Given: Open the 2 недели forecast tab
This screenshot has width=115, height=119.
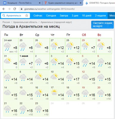Looking at the screenshot, I should [x=100, y=15].
